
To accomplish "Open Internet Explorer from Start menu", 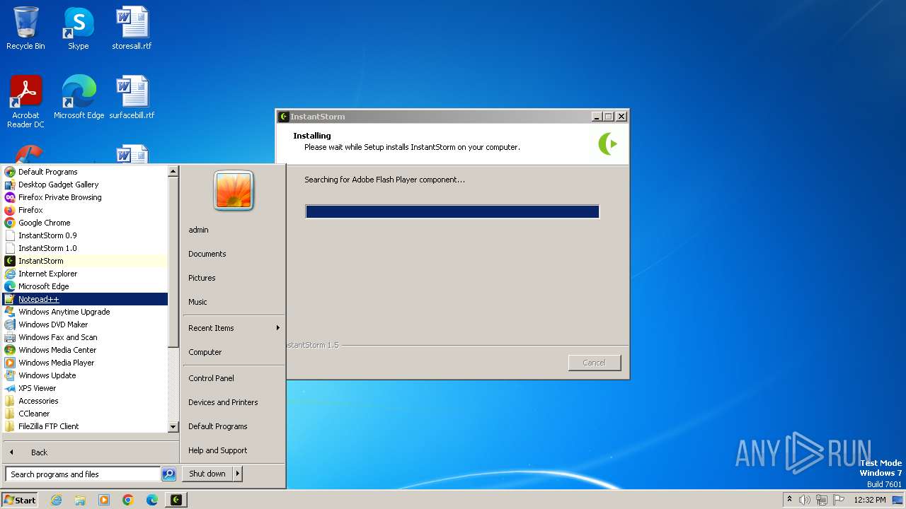I will (85, 274).
